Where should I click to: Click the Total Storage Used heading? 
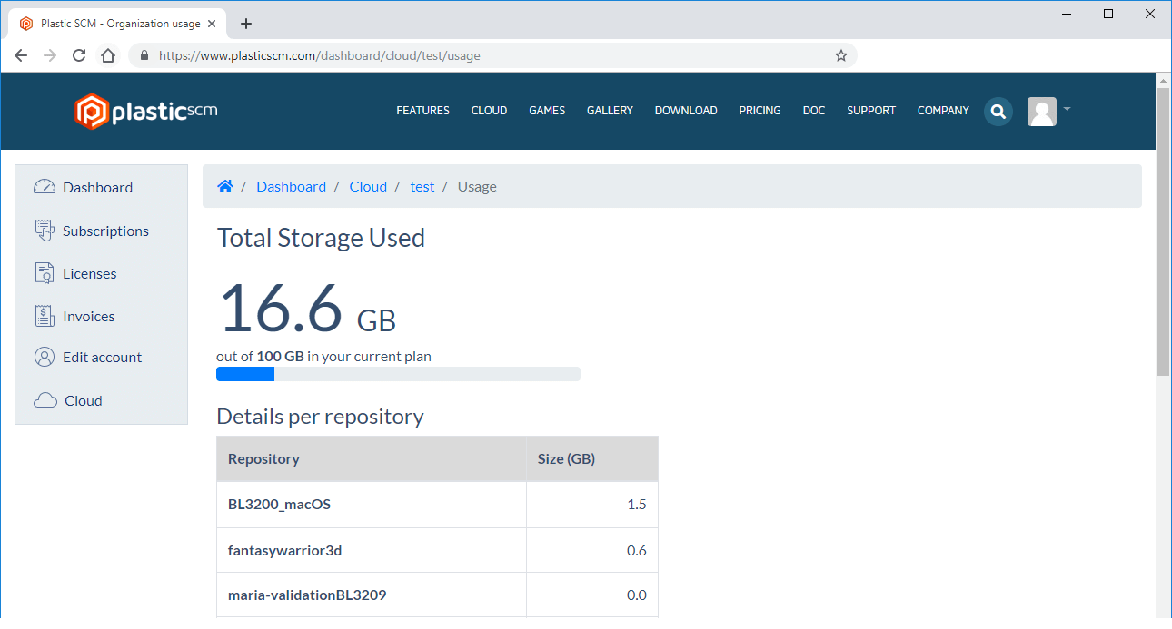click(321, 238)
